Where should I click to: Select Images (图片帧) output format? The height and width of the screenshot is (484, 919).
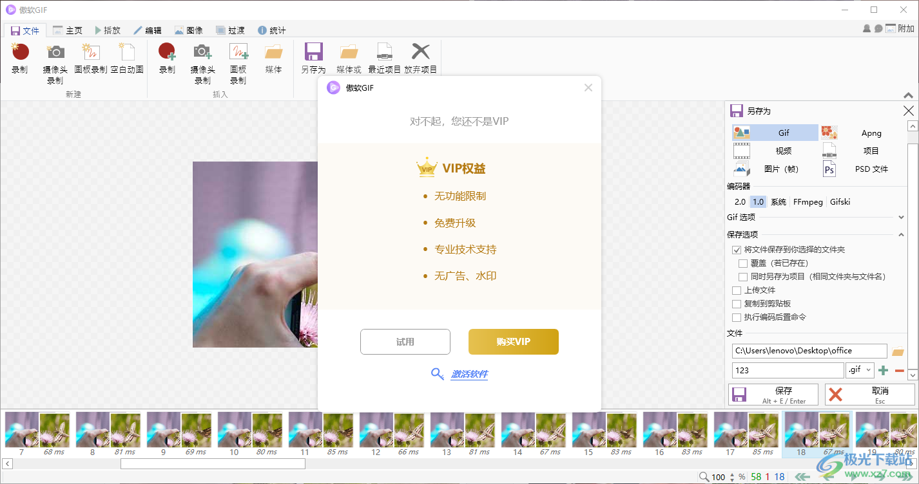click(x=775, y=169)
